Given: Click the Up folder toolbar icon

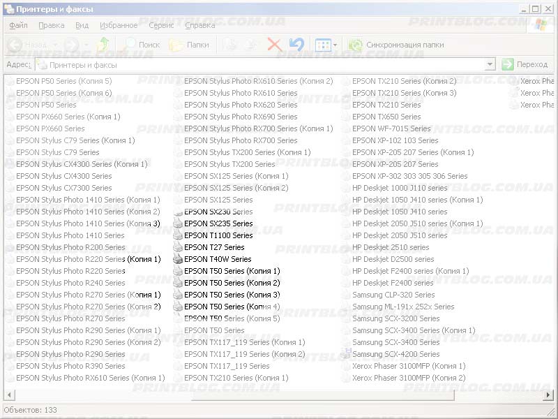Looking at the screenshot, I should [103, 45].
